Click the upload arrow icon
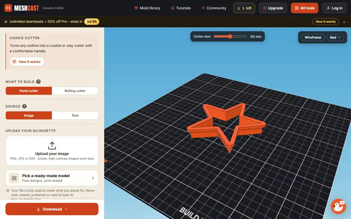 coord(52,146)
